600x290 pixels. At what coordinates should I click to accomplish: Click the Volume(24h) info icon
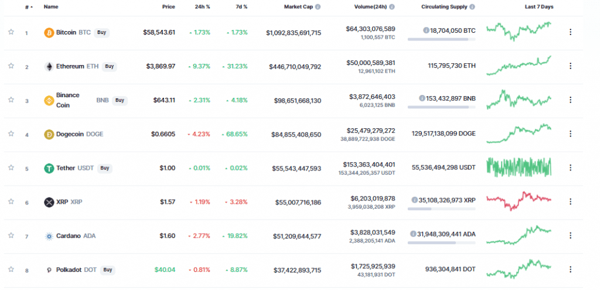point(391,7)
